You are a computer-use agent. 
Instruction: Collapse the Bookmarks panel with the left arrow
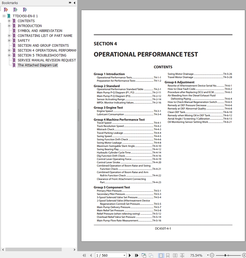click(x=74, y=3)
